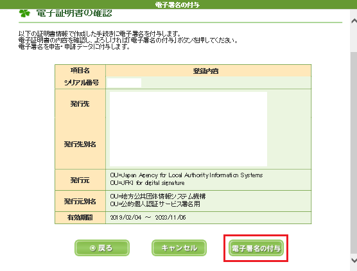This screenshot has height=271, width=357.
Task: Click the scrollbar up arrow
Action: 354,21
